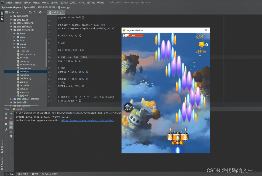Open the Run tool window button

point(10,174)
